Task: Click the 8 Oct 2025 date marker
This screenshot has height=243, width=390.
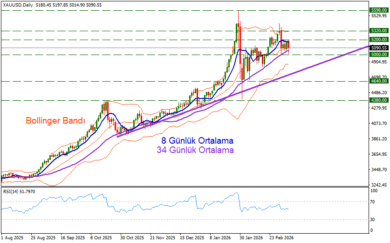Action: pos(101,237)
